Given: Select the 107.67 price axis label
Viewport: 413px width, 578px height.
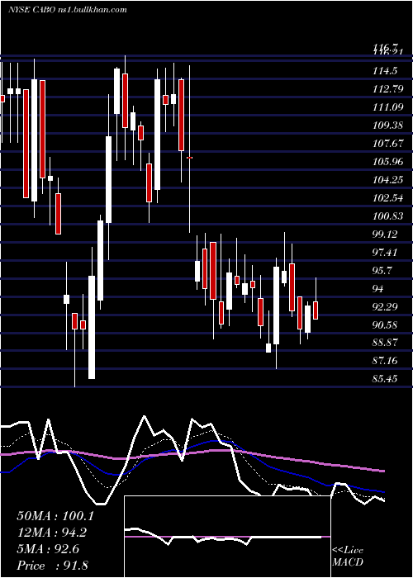Looking at the screenshot, I should tap(387, 144).
